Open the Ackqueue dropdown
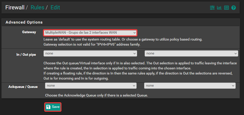This screenshot has width=244, height=115. point(91,86)
